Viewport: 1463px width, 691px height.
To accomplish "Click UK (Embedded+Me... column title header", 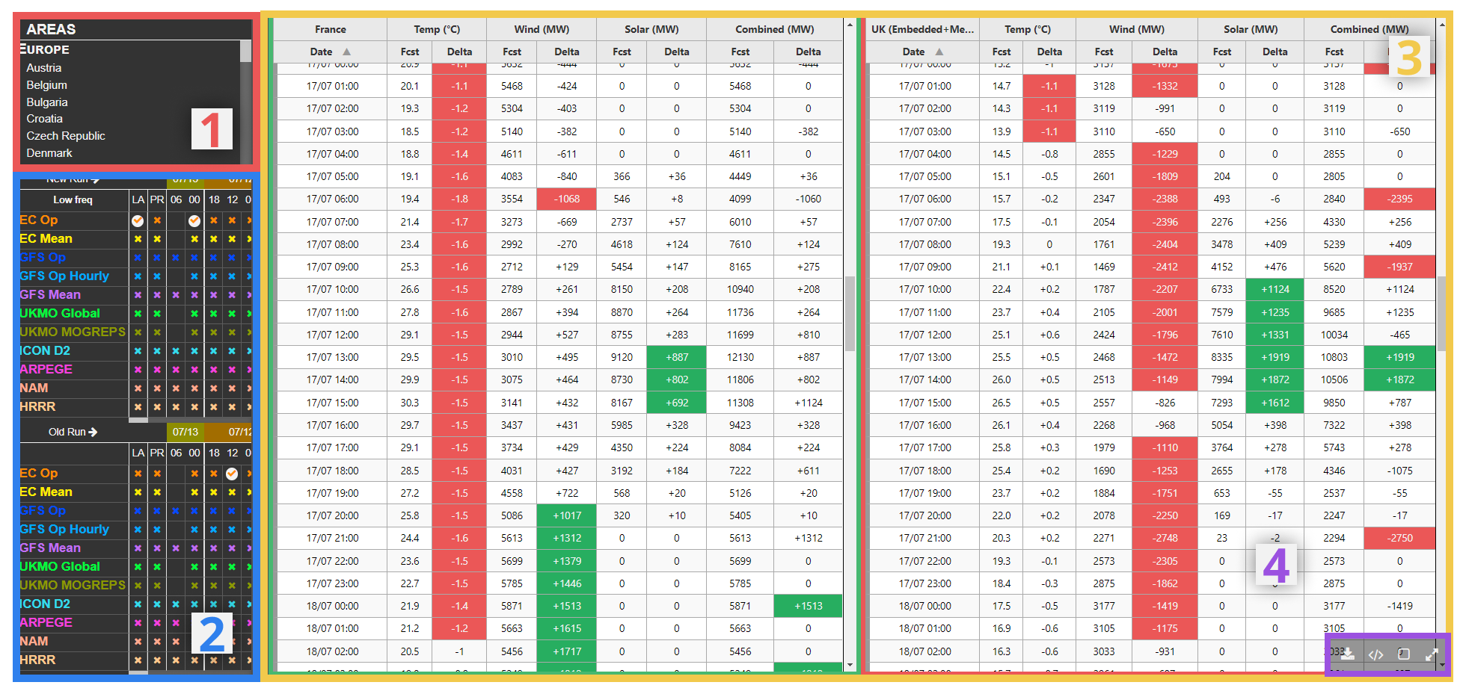I will (x=923, y=29).
